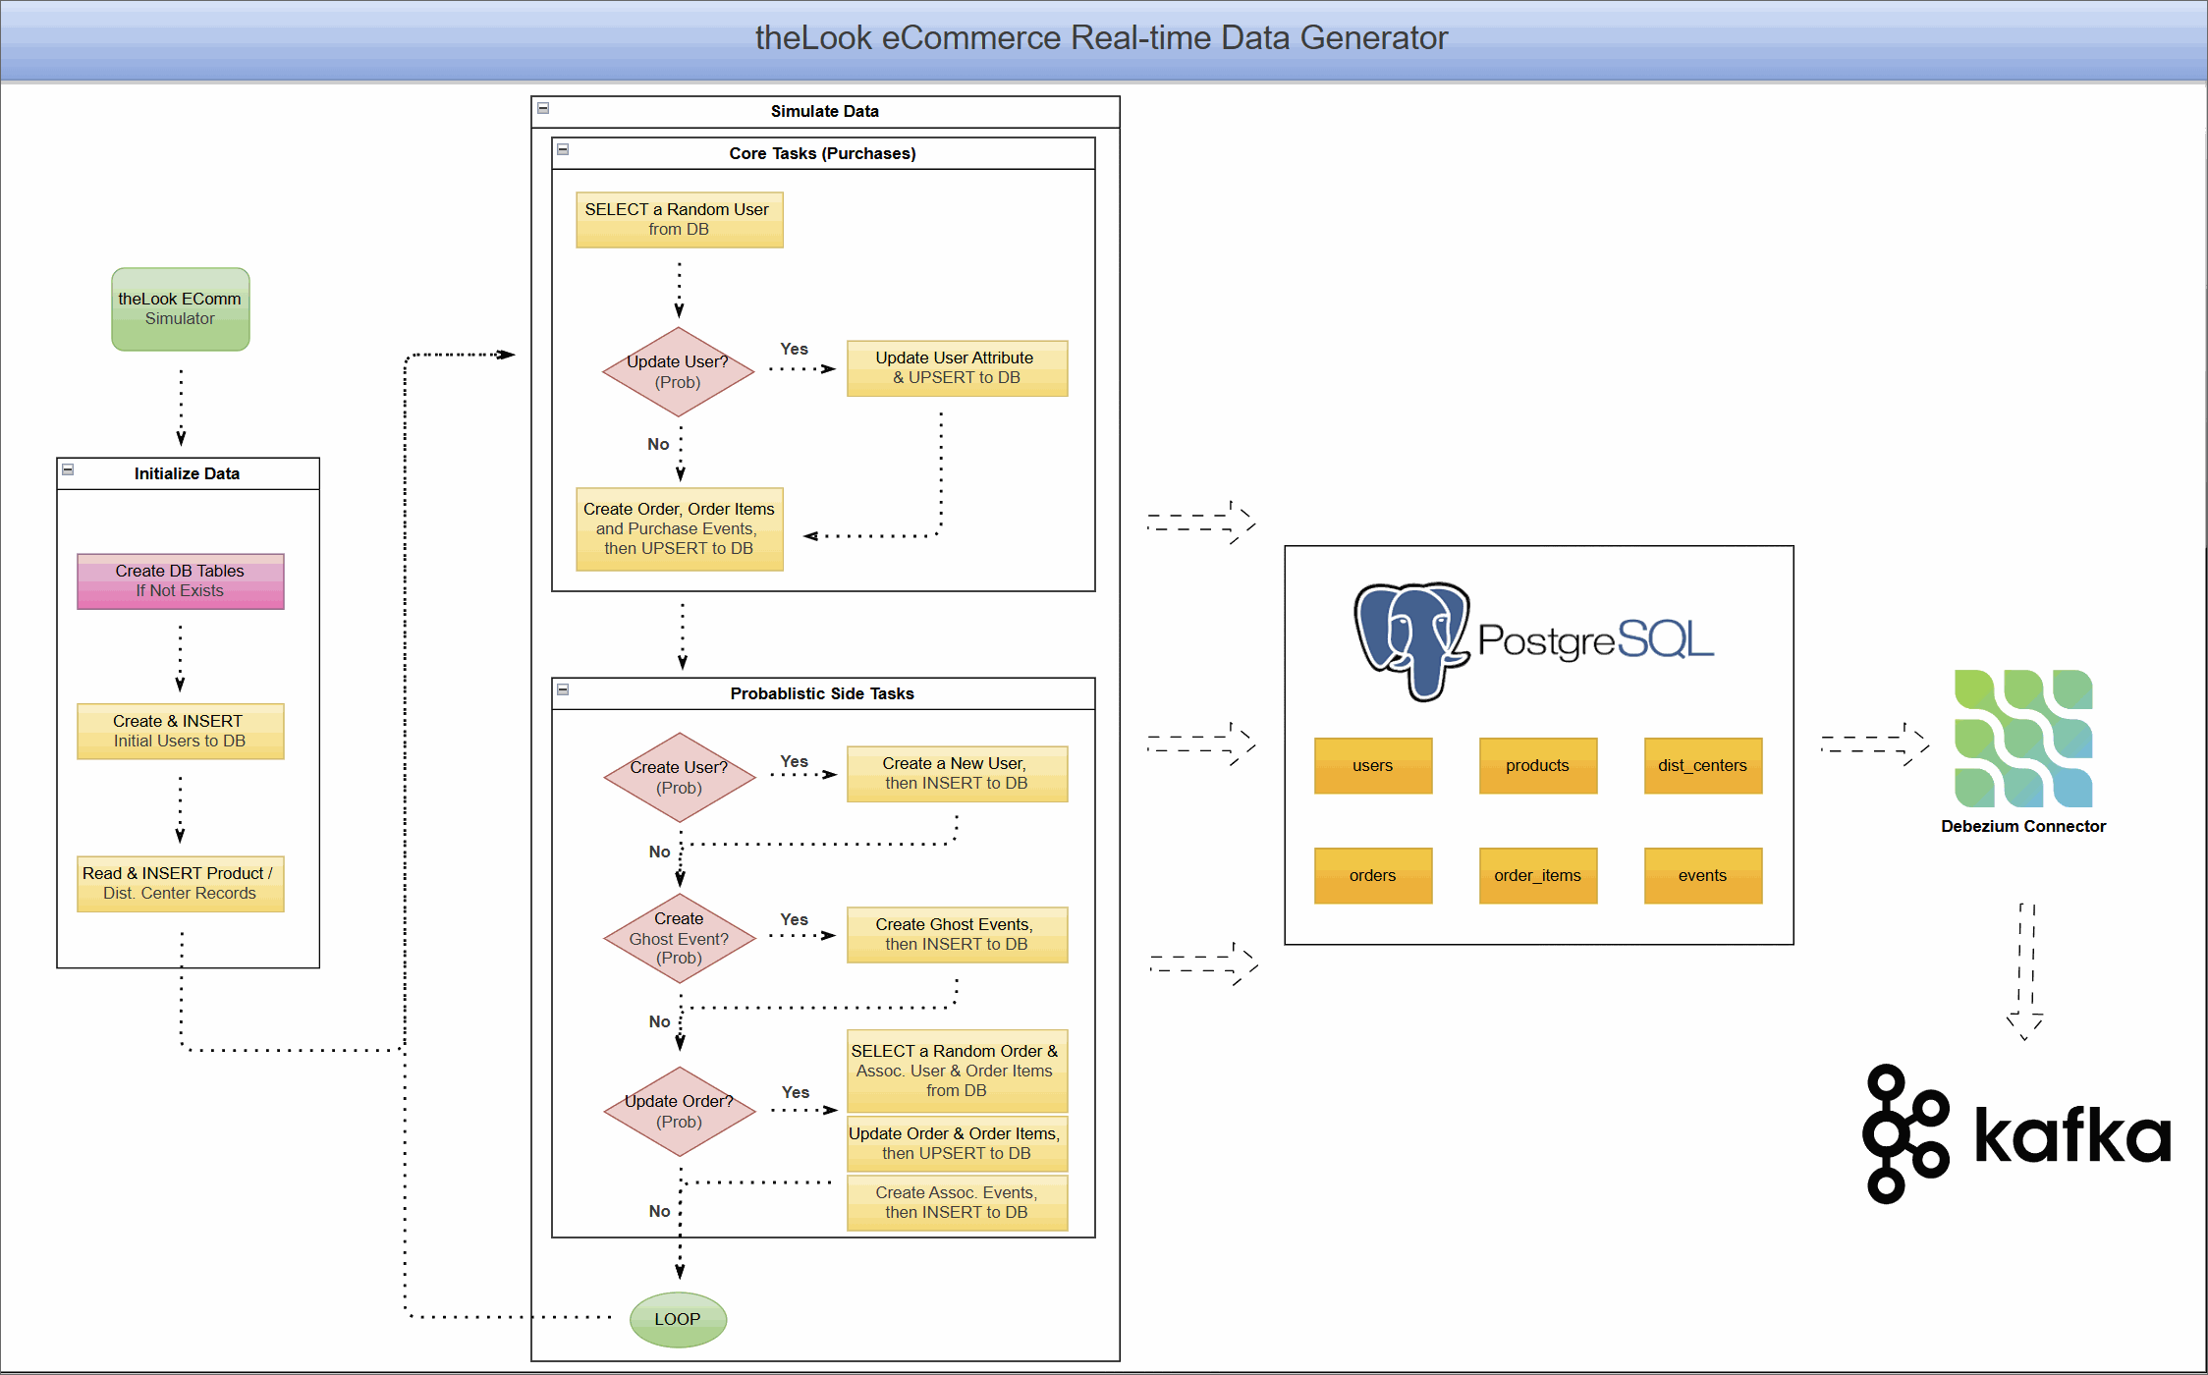Screen dimensions: 2208x1375
Task: Select the orders table node
Action: [x=1372, y=875]
